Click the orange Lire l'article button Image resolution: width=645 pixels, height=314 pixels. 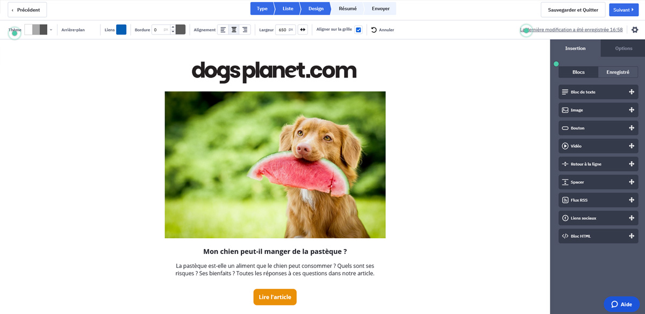point(275,297)
